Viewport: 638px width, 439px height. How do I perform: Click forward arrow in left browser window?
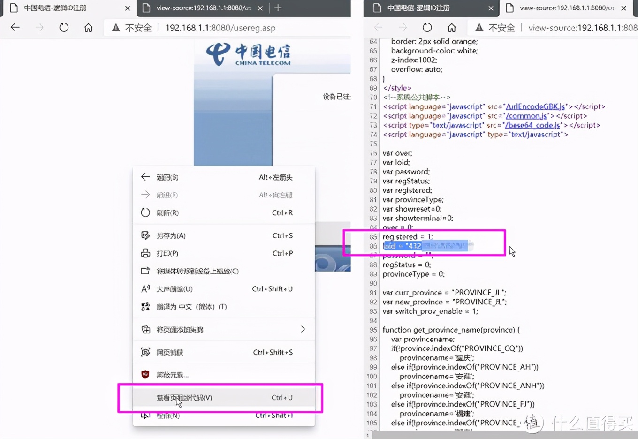[x=39, y=28]
